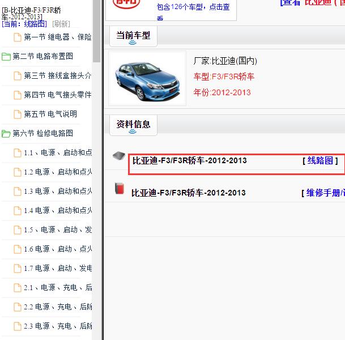Select the 当前车型 tab
The height and width of the screenshot is (340, 345).
133,36
